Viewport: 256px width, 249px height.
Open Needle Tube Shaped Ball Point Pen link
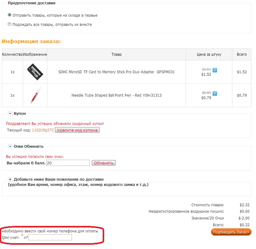(x=116, y=95)
